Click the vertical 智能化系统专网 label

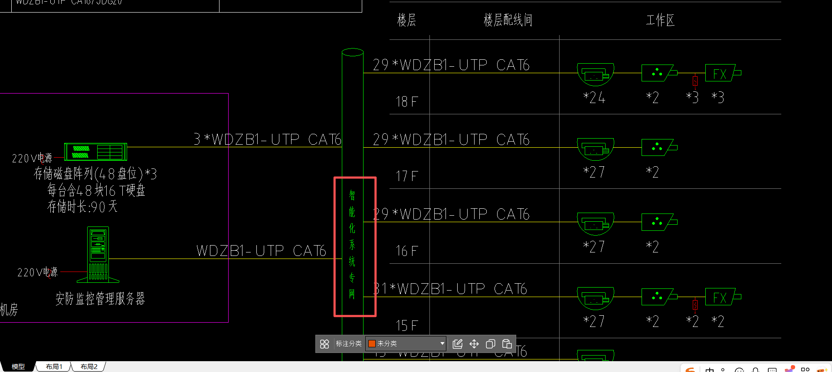[352, 245]
